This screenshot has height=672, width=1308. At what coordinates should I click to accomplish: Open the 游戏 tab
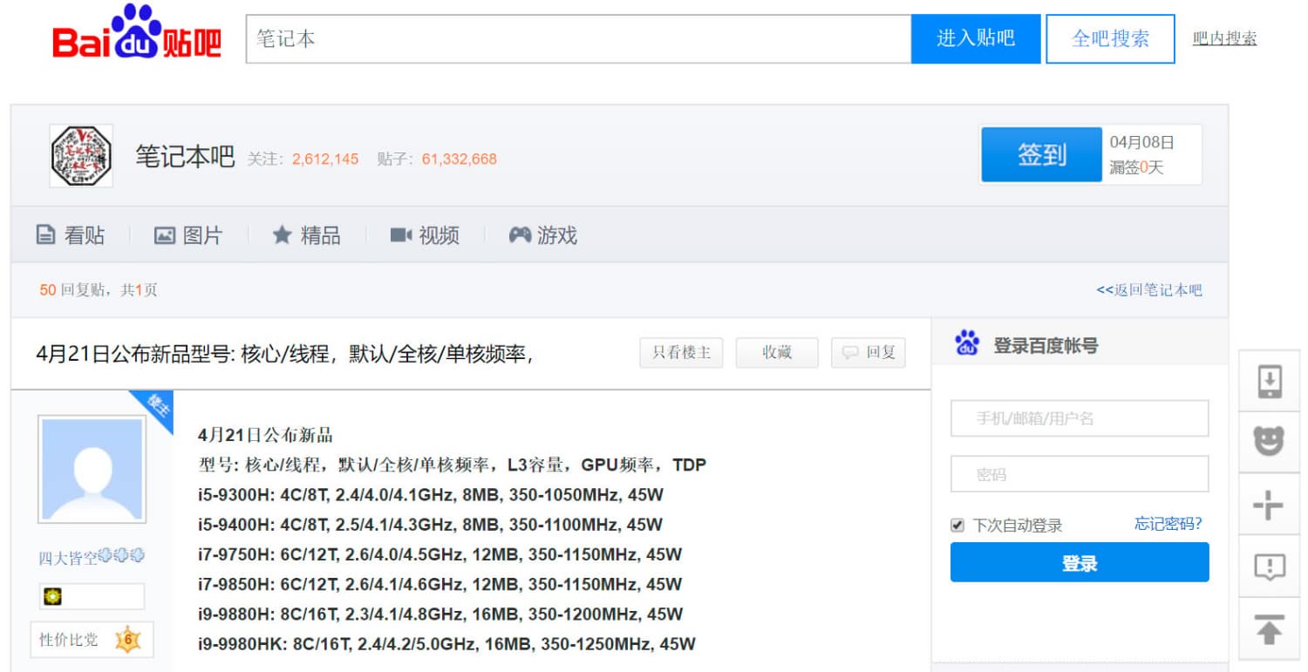point(543,235)
